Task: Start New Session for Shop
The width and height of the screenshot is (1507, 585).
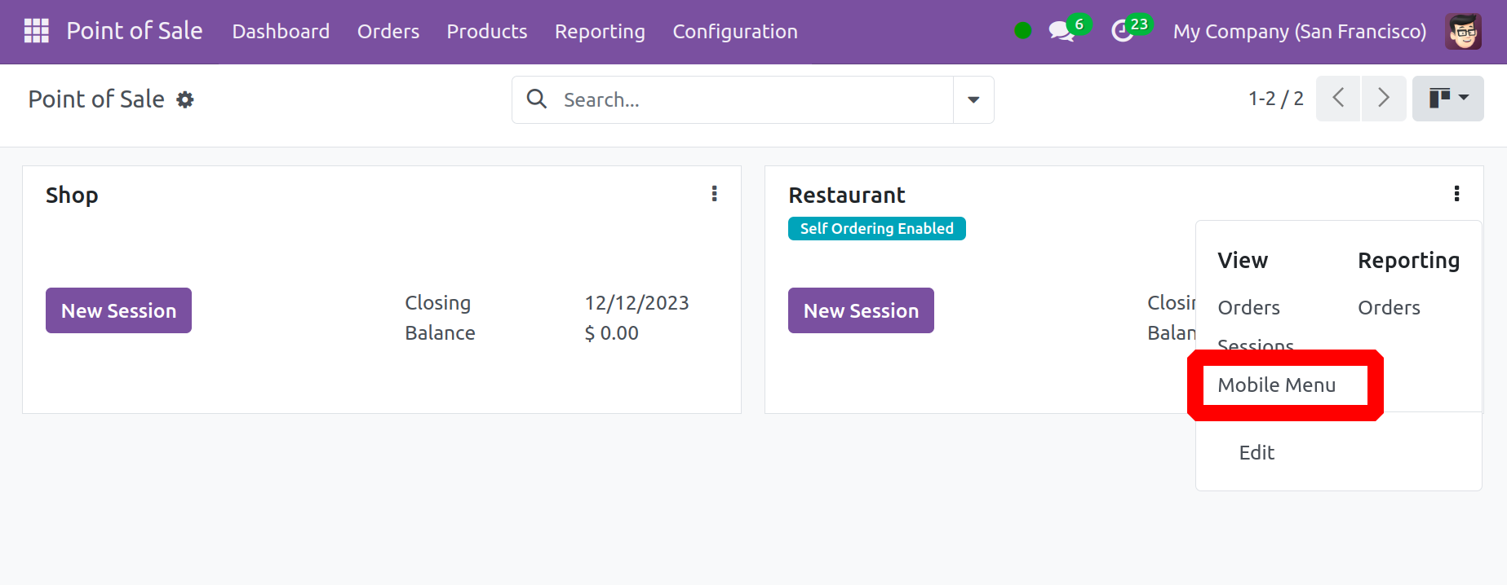Action: pos(118,310)
